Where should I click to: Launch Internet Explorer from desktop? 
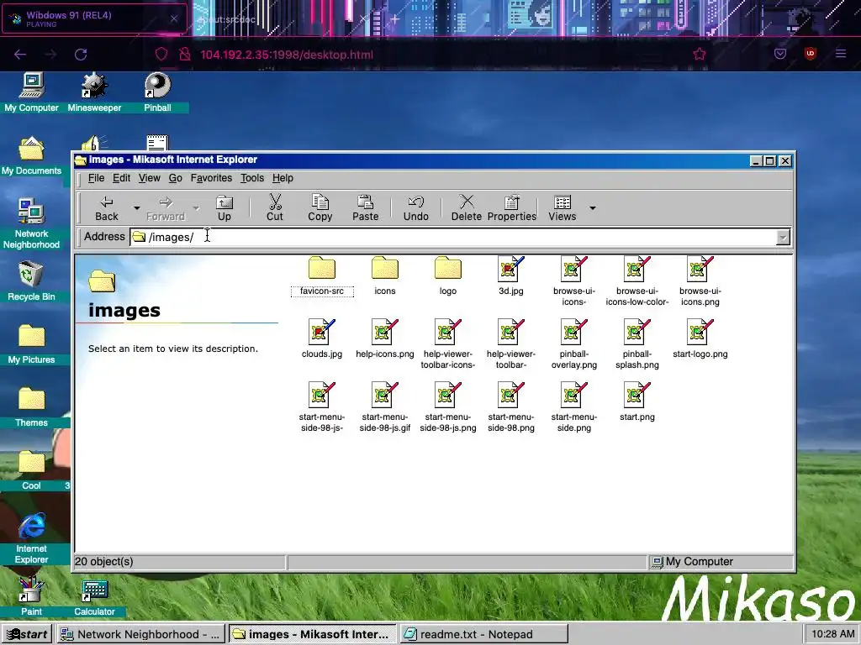(x=31, y=538)
